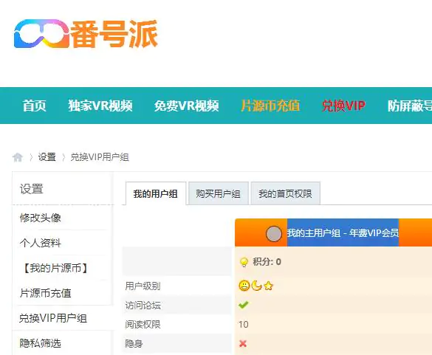Switch to 购买用户组 tab
This screenshot has width=432, height=355.
click(218, 193)
